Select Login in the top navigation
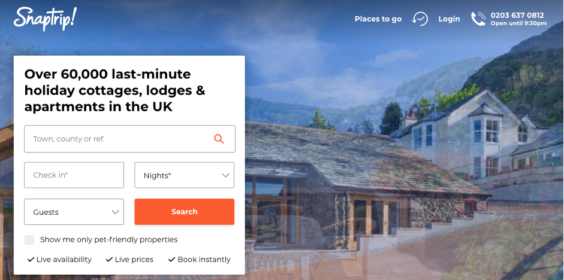The width and height of the screenshot is (564, 280). coord(449,19)
